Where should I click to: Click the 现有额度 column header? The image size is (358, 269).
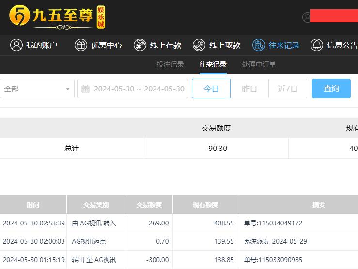coord(205,205)
